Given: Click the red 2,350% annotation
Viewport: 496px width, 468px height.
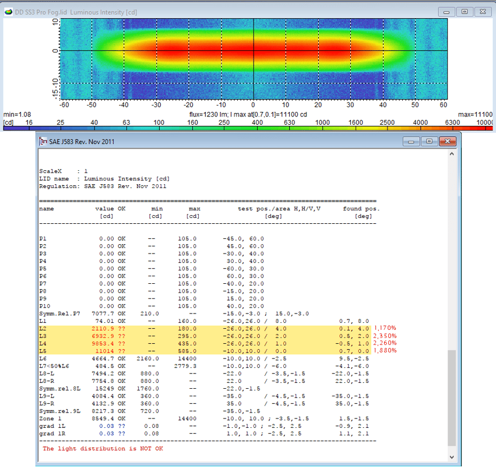Looking at the screenshot, I should click(x=385, y=336).
